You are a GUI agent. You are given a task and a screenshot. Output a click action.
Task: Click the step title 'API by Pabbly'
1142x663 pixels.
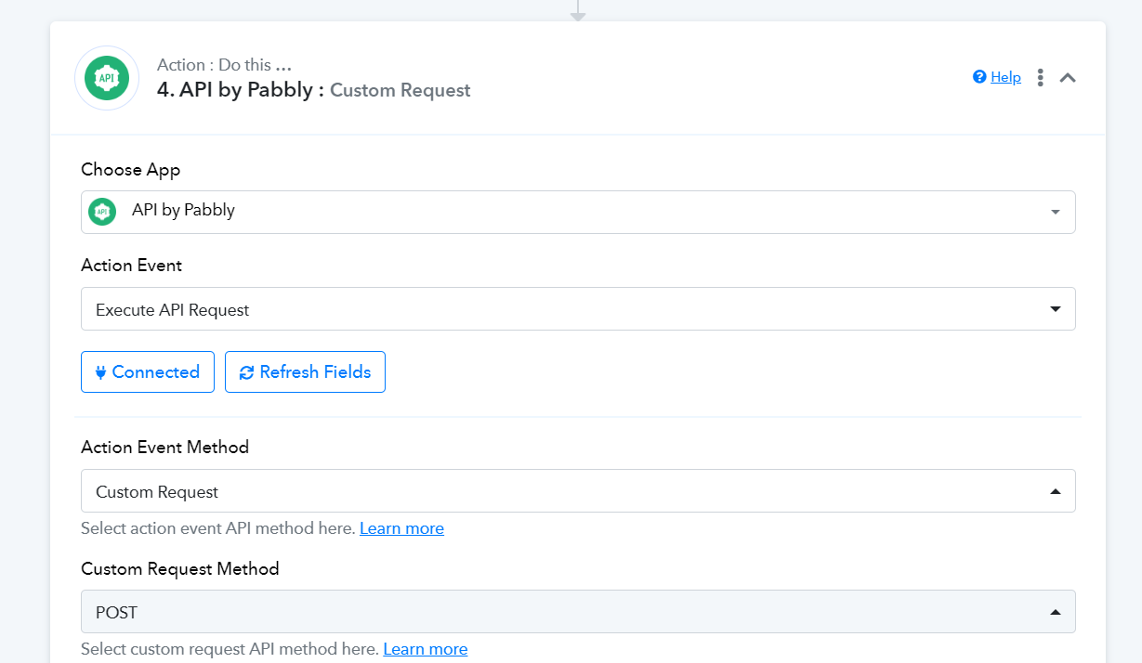246,90
